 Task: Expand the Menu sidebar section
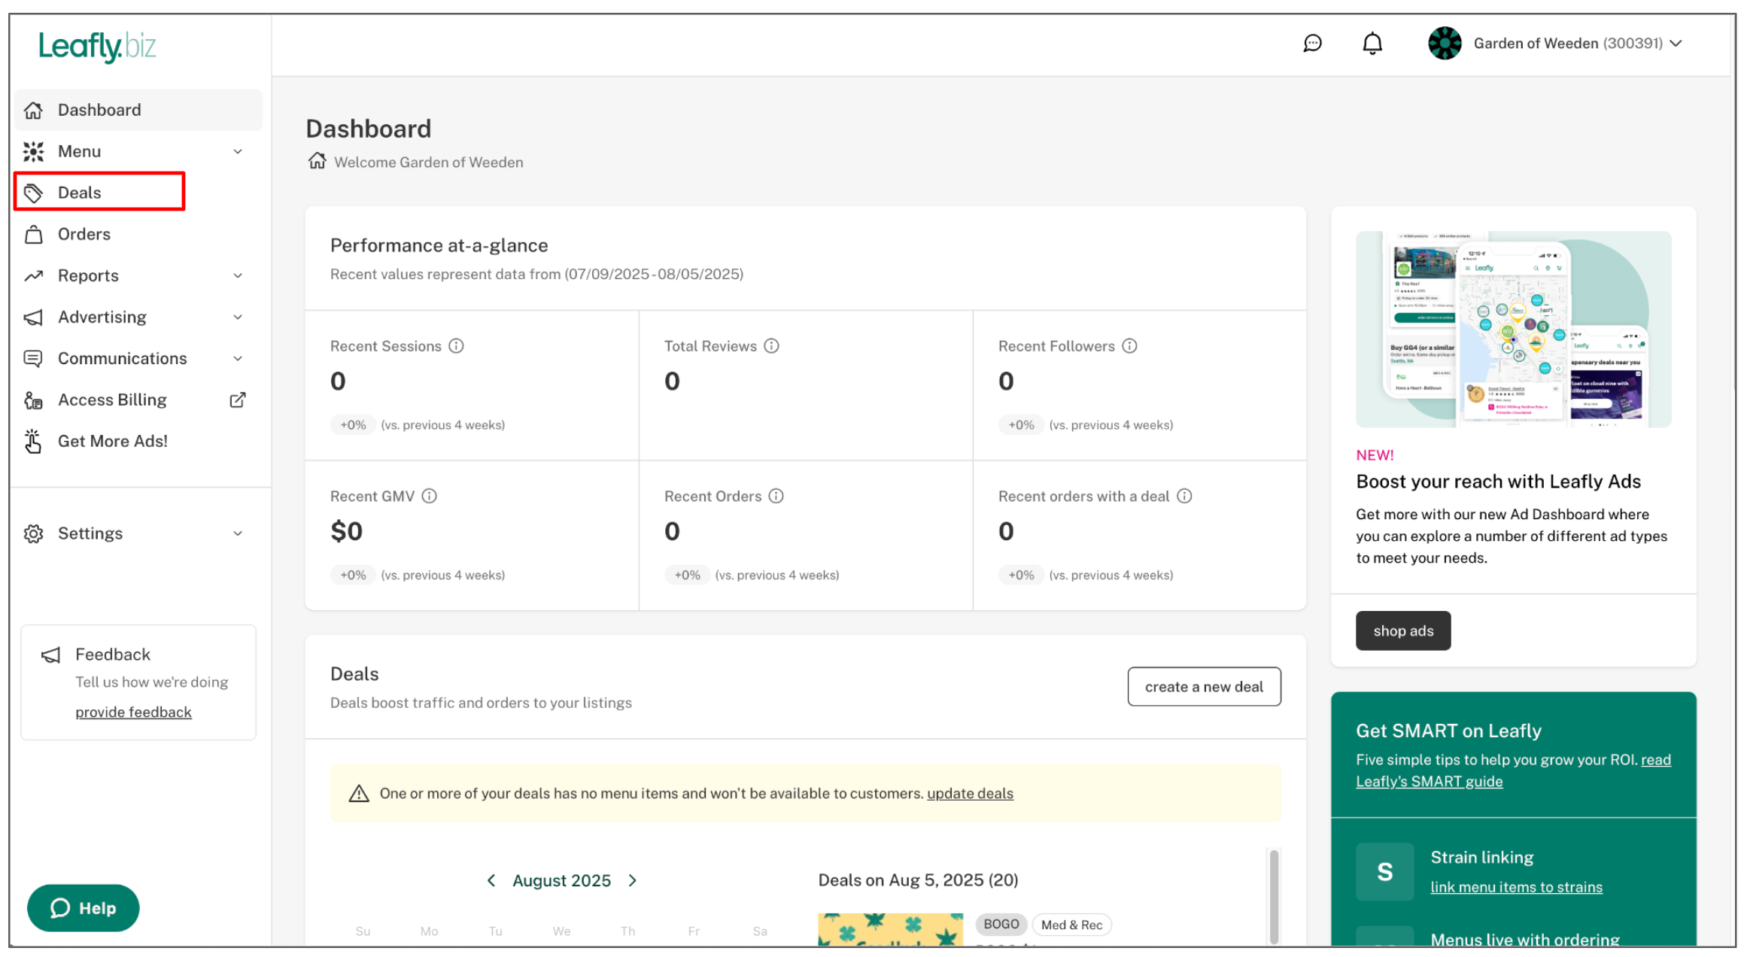[x=238, y=152]
